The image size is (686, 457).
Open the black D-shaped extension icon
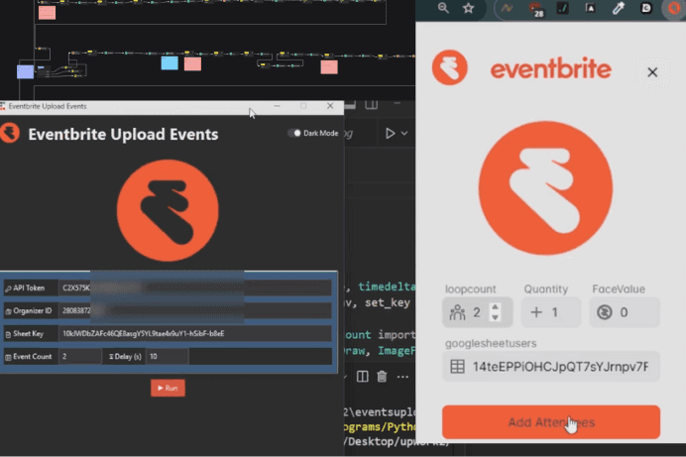[645, 8]
